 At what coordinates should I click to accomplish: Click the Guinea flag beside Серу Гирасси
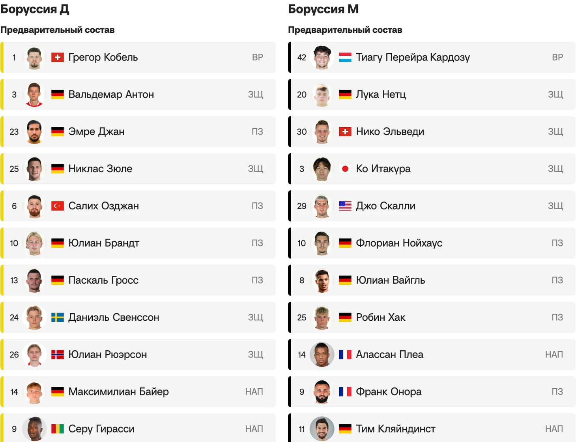click(58, 429)
